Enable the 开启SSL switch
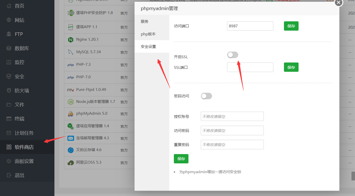The height and width of the screenshot is (196, 355). tap(233, 55)
